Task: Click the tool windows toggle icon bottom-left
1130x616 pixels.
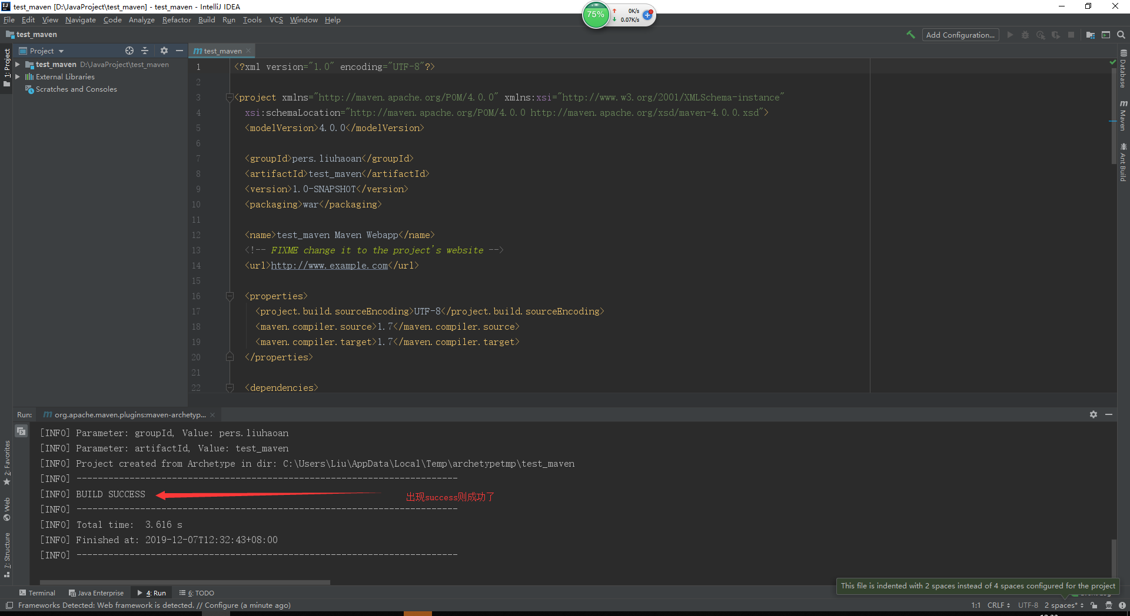Action: pyautogui.click(x=9, y=605)
